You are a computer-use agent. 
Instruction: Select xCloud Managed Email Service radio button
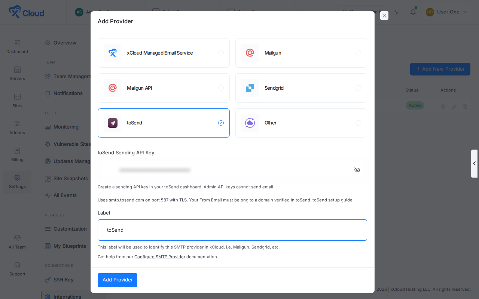pos(221,53)
